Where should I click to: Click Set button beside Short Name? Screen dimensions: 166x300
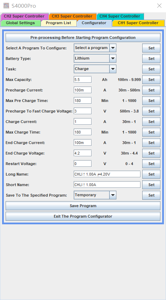[151, 185]
